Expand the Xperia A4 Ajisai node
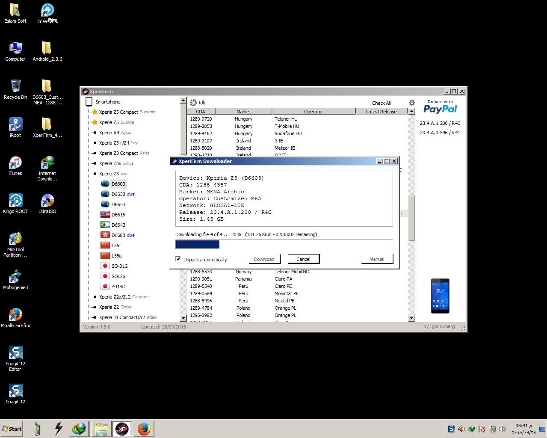 point(95,133)
